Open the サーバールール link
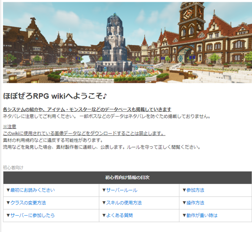The width and height of the screenshot is (252, 232). coord(122,190)
